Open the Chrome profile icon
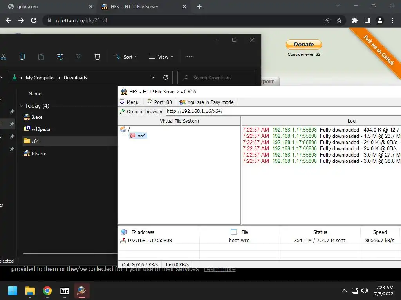Image resolution: width=401 pixels, height=300 pixels. (380, 20)
